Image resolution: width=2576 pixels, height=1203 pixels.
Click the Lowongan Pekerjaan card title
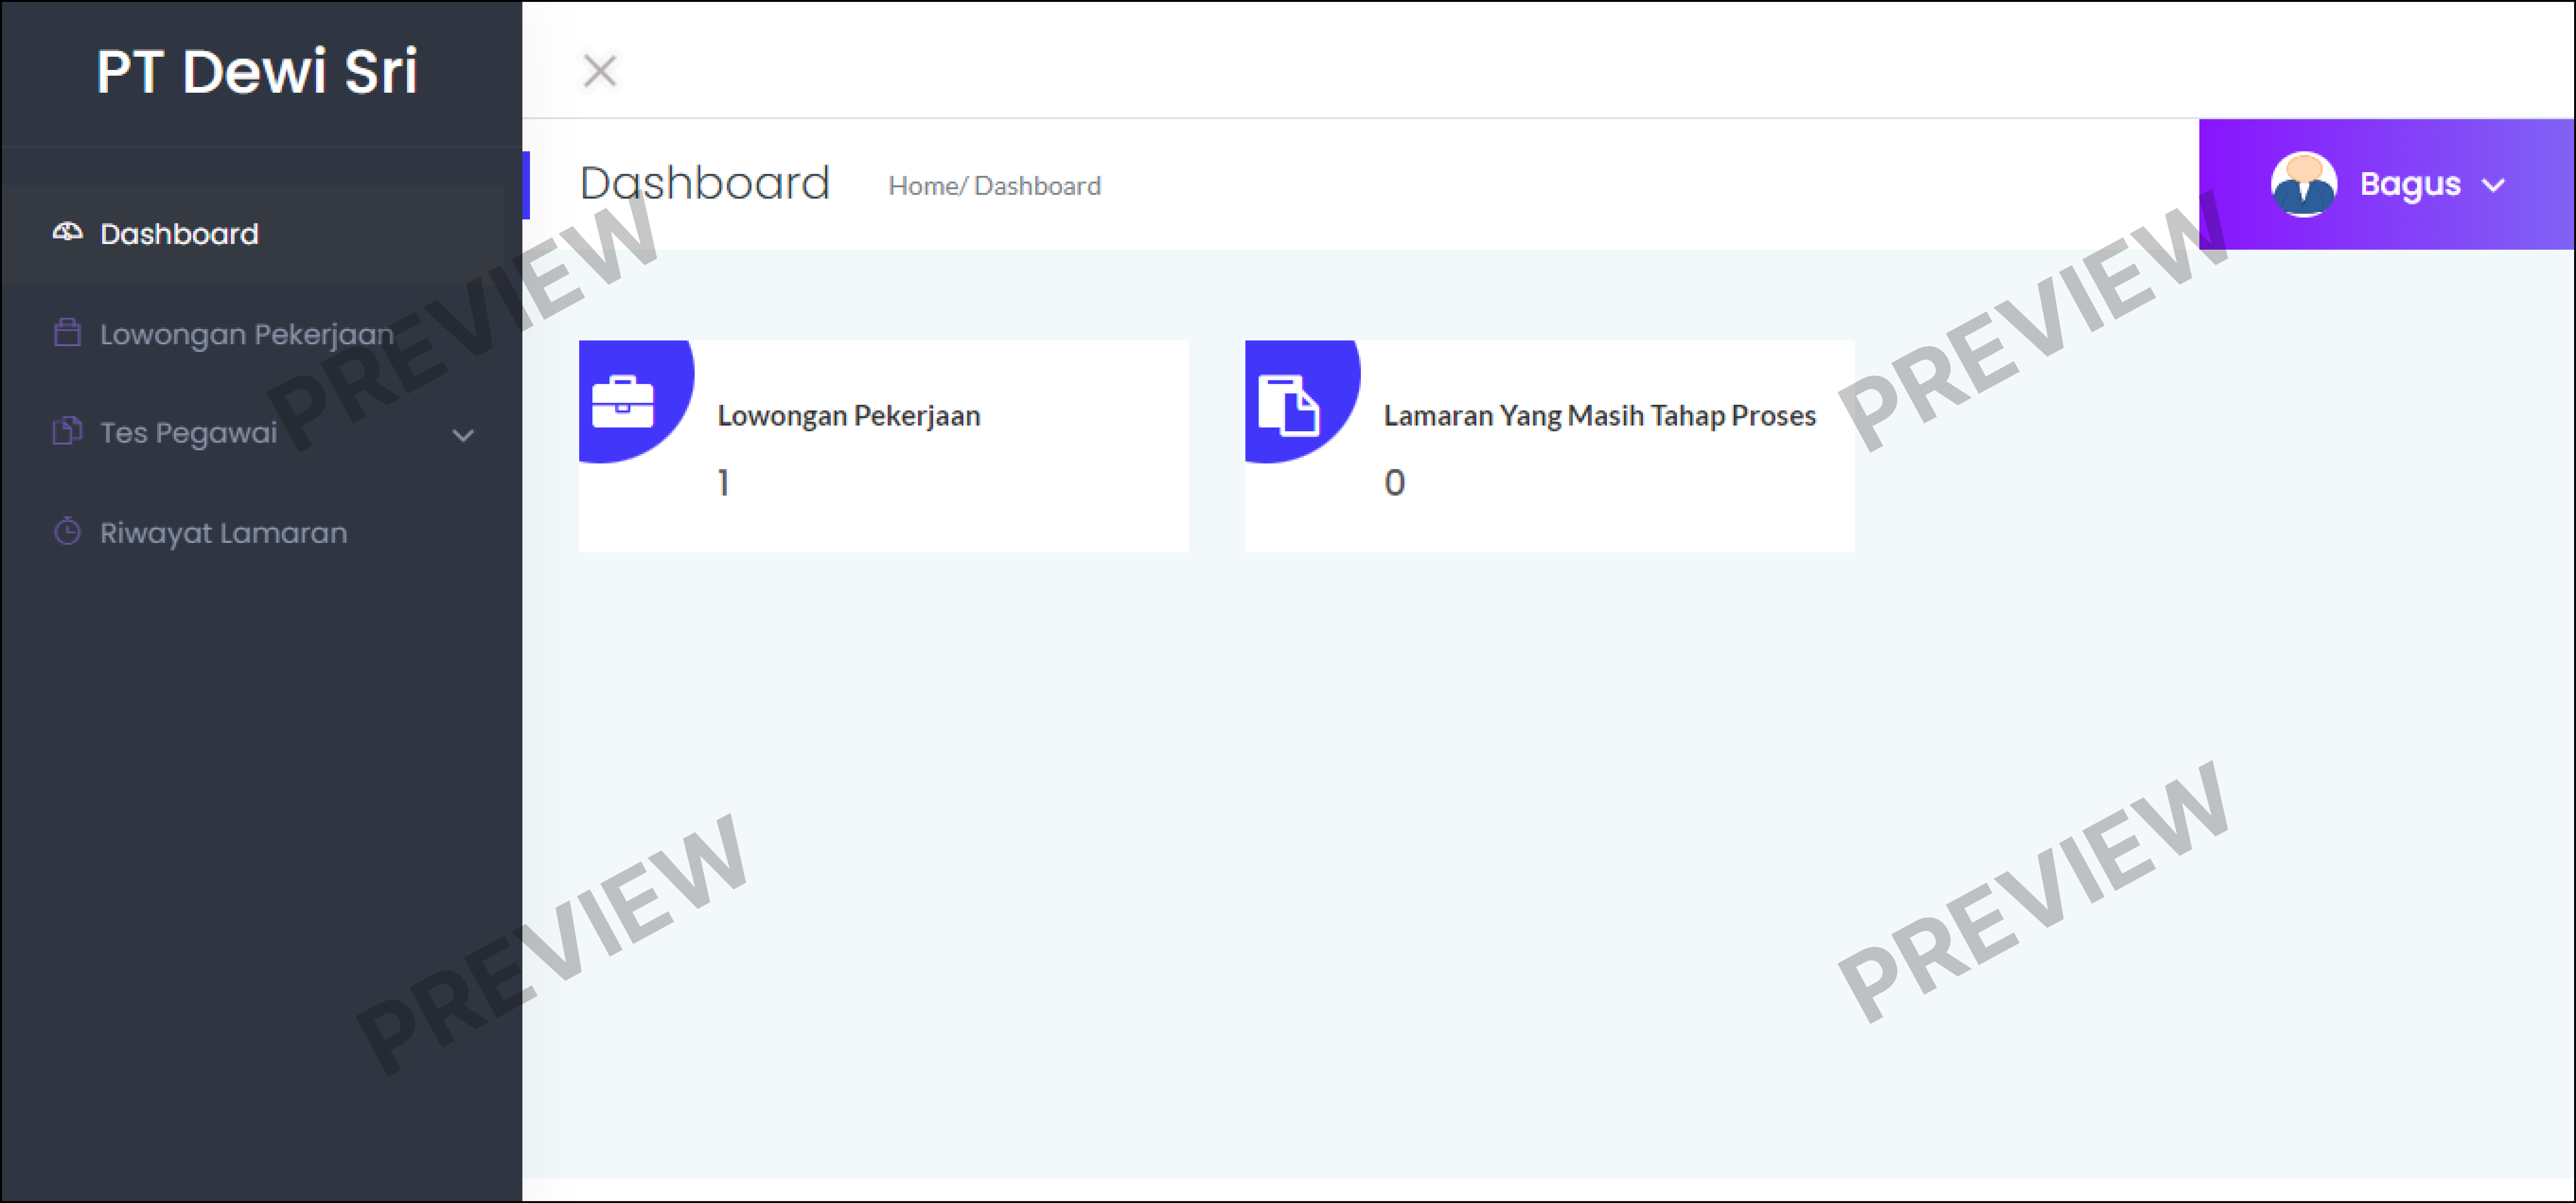tap(849, 416)
